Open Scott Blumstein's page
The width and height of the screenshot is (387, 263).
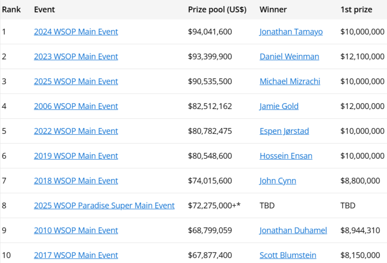[288, 255]
